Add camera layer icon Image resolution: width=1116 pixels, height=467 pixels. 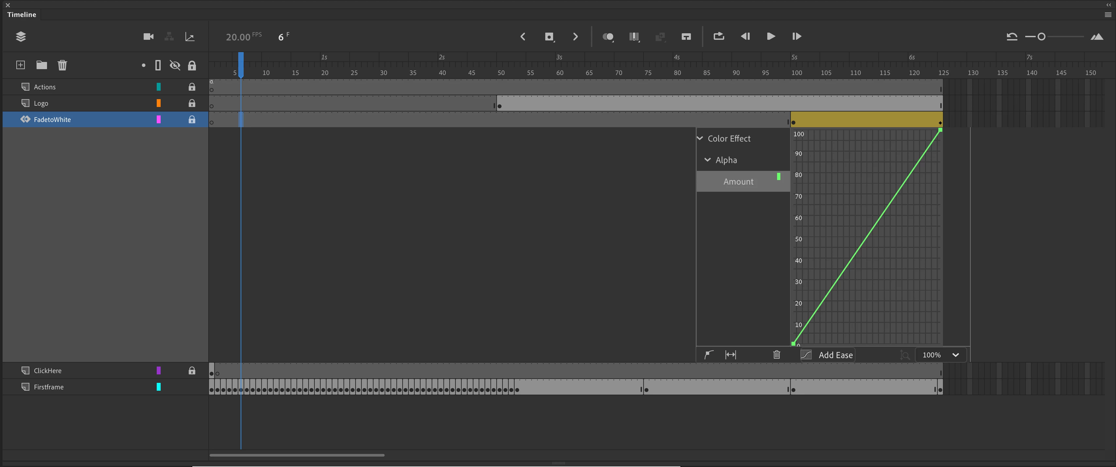click(x=148, y=36)
